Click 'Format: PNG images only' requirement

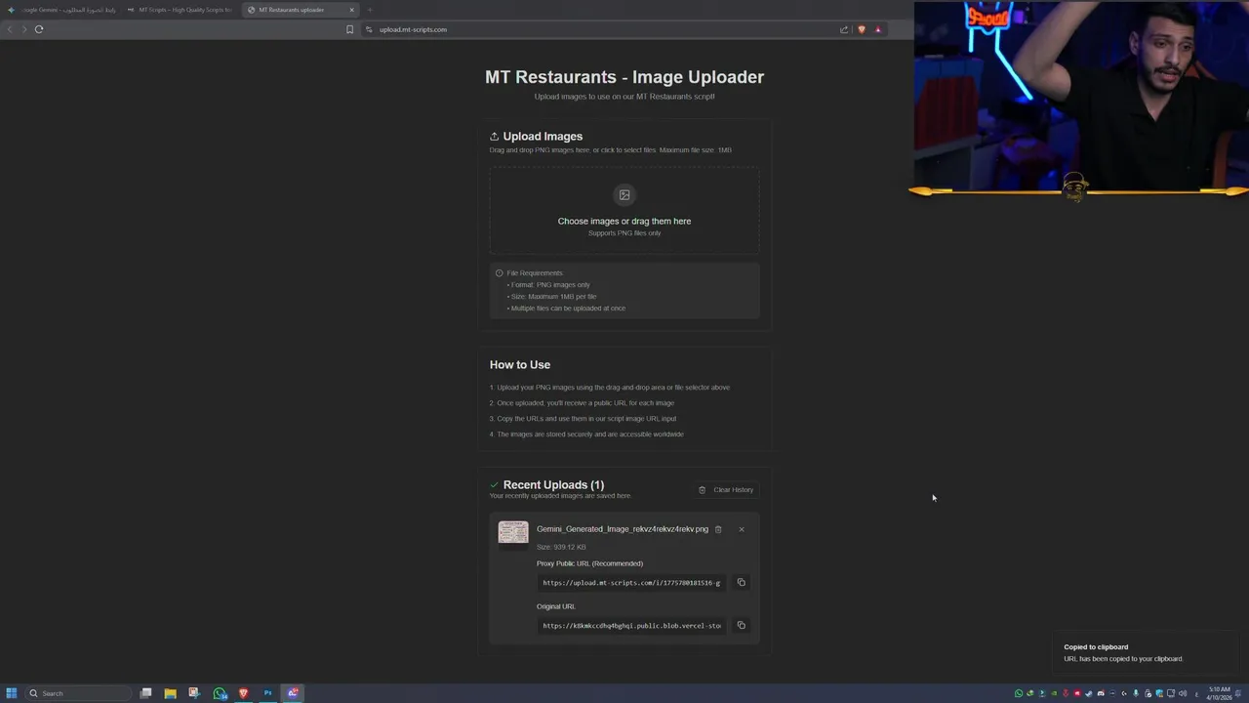click(548, 285)
